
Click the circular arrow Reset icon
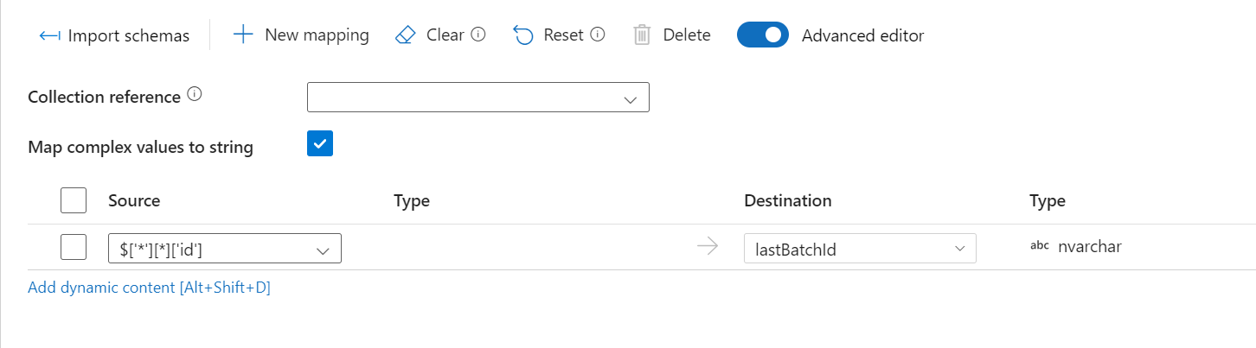coord(523,35)
